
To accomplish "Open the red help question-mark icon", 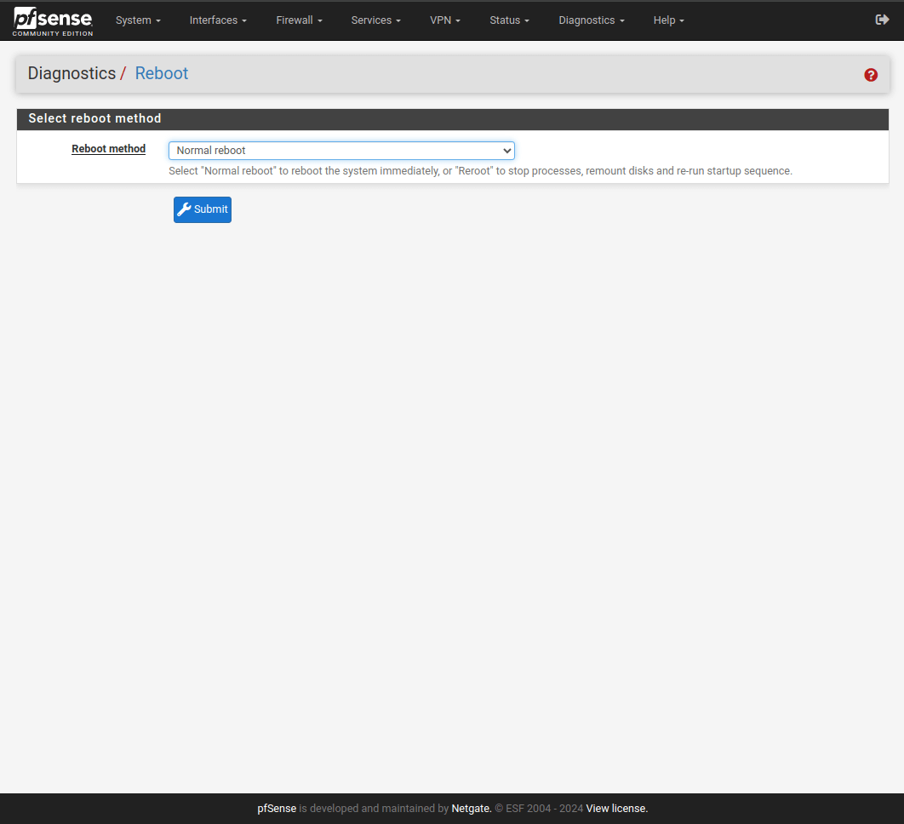I will click(x=871, y=75).
